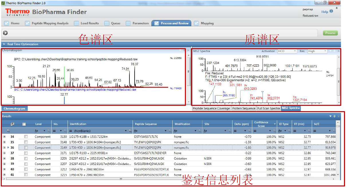Click the round arrow icon left of command bar
Screen dimensions: 347x189
point(5,33)
